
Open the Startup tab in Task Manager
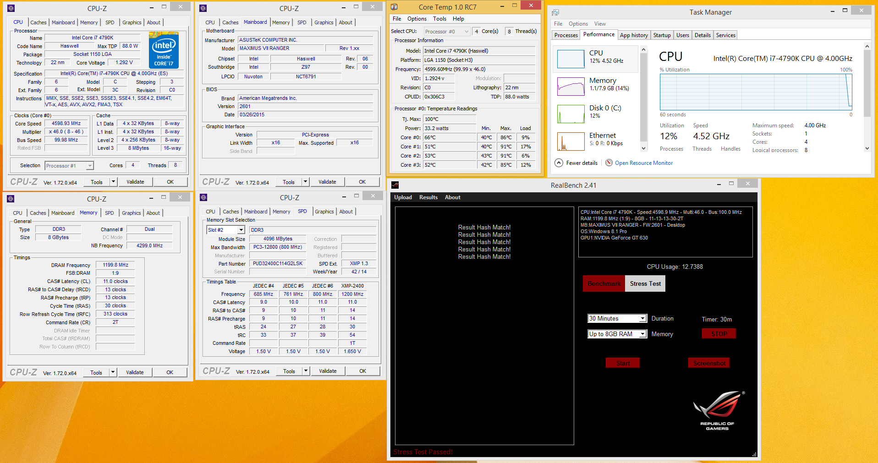[662, 35]
